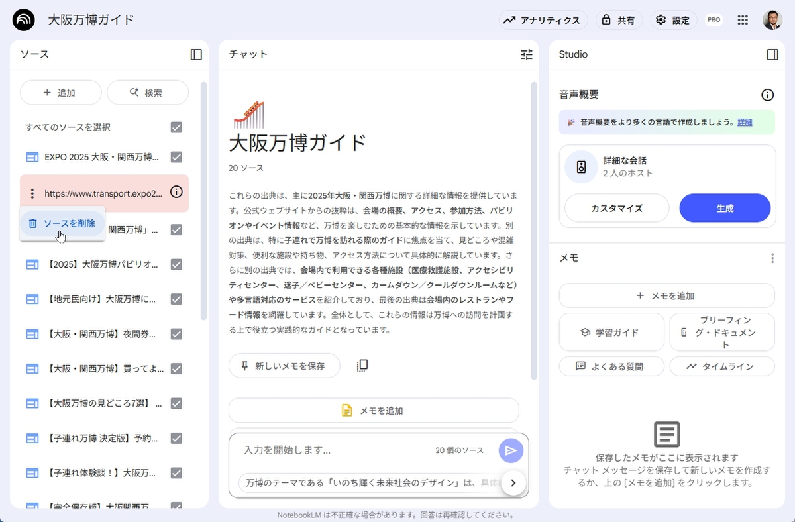
Task: Click the document icon of 【子連れ体験談！】大阪万 source
Action: (x=32, y=473)
